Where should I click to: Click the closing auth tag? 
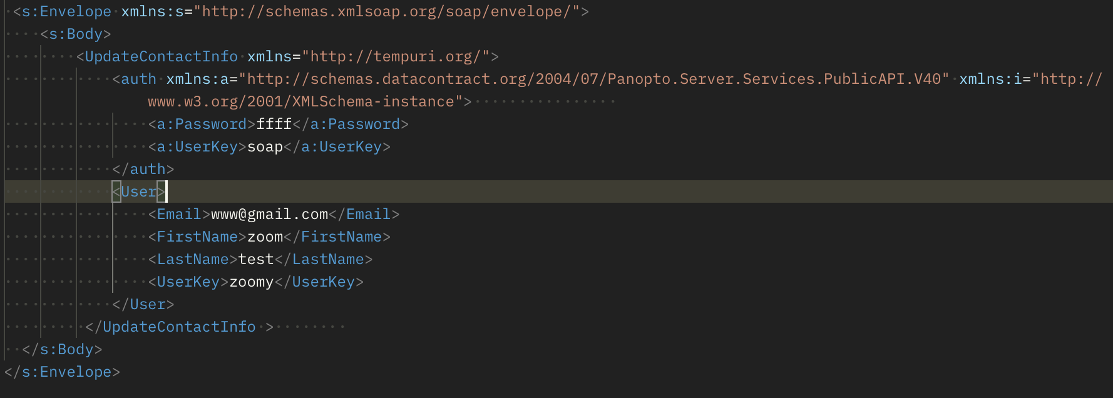143,169
